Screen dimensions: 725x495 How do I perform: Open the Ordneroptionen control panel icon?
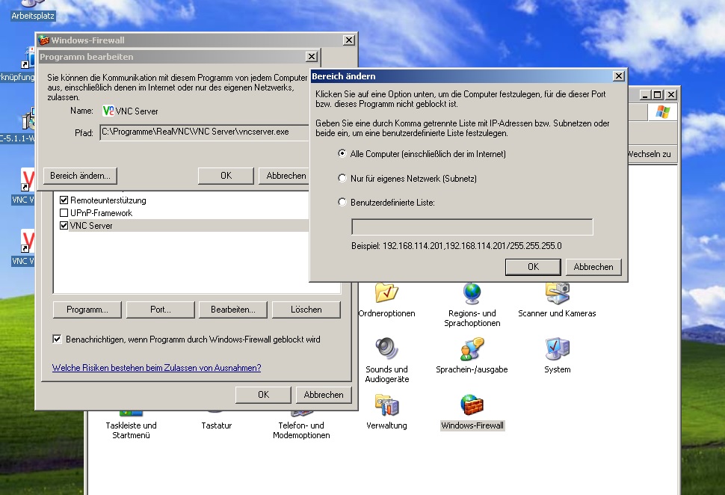[x=386, y=293]
